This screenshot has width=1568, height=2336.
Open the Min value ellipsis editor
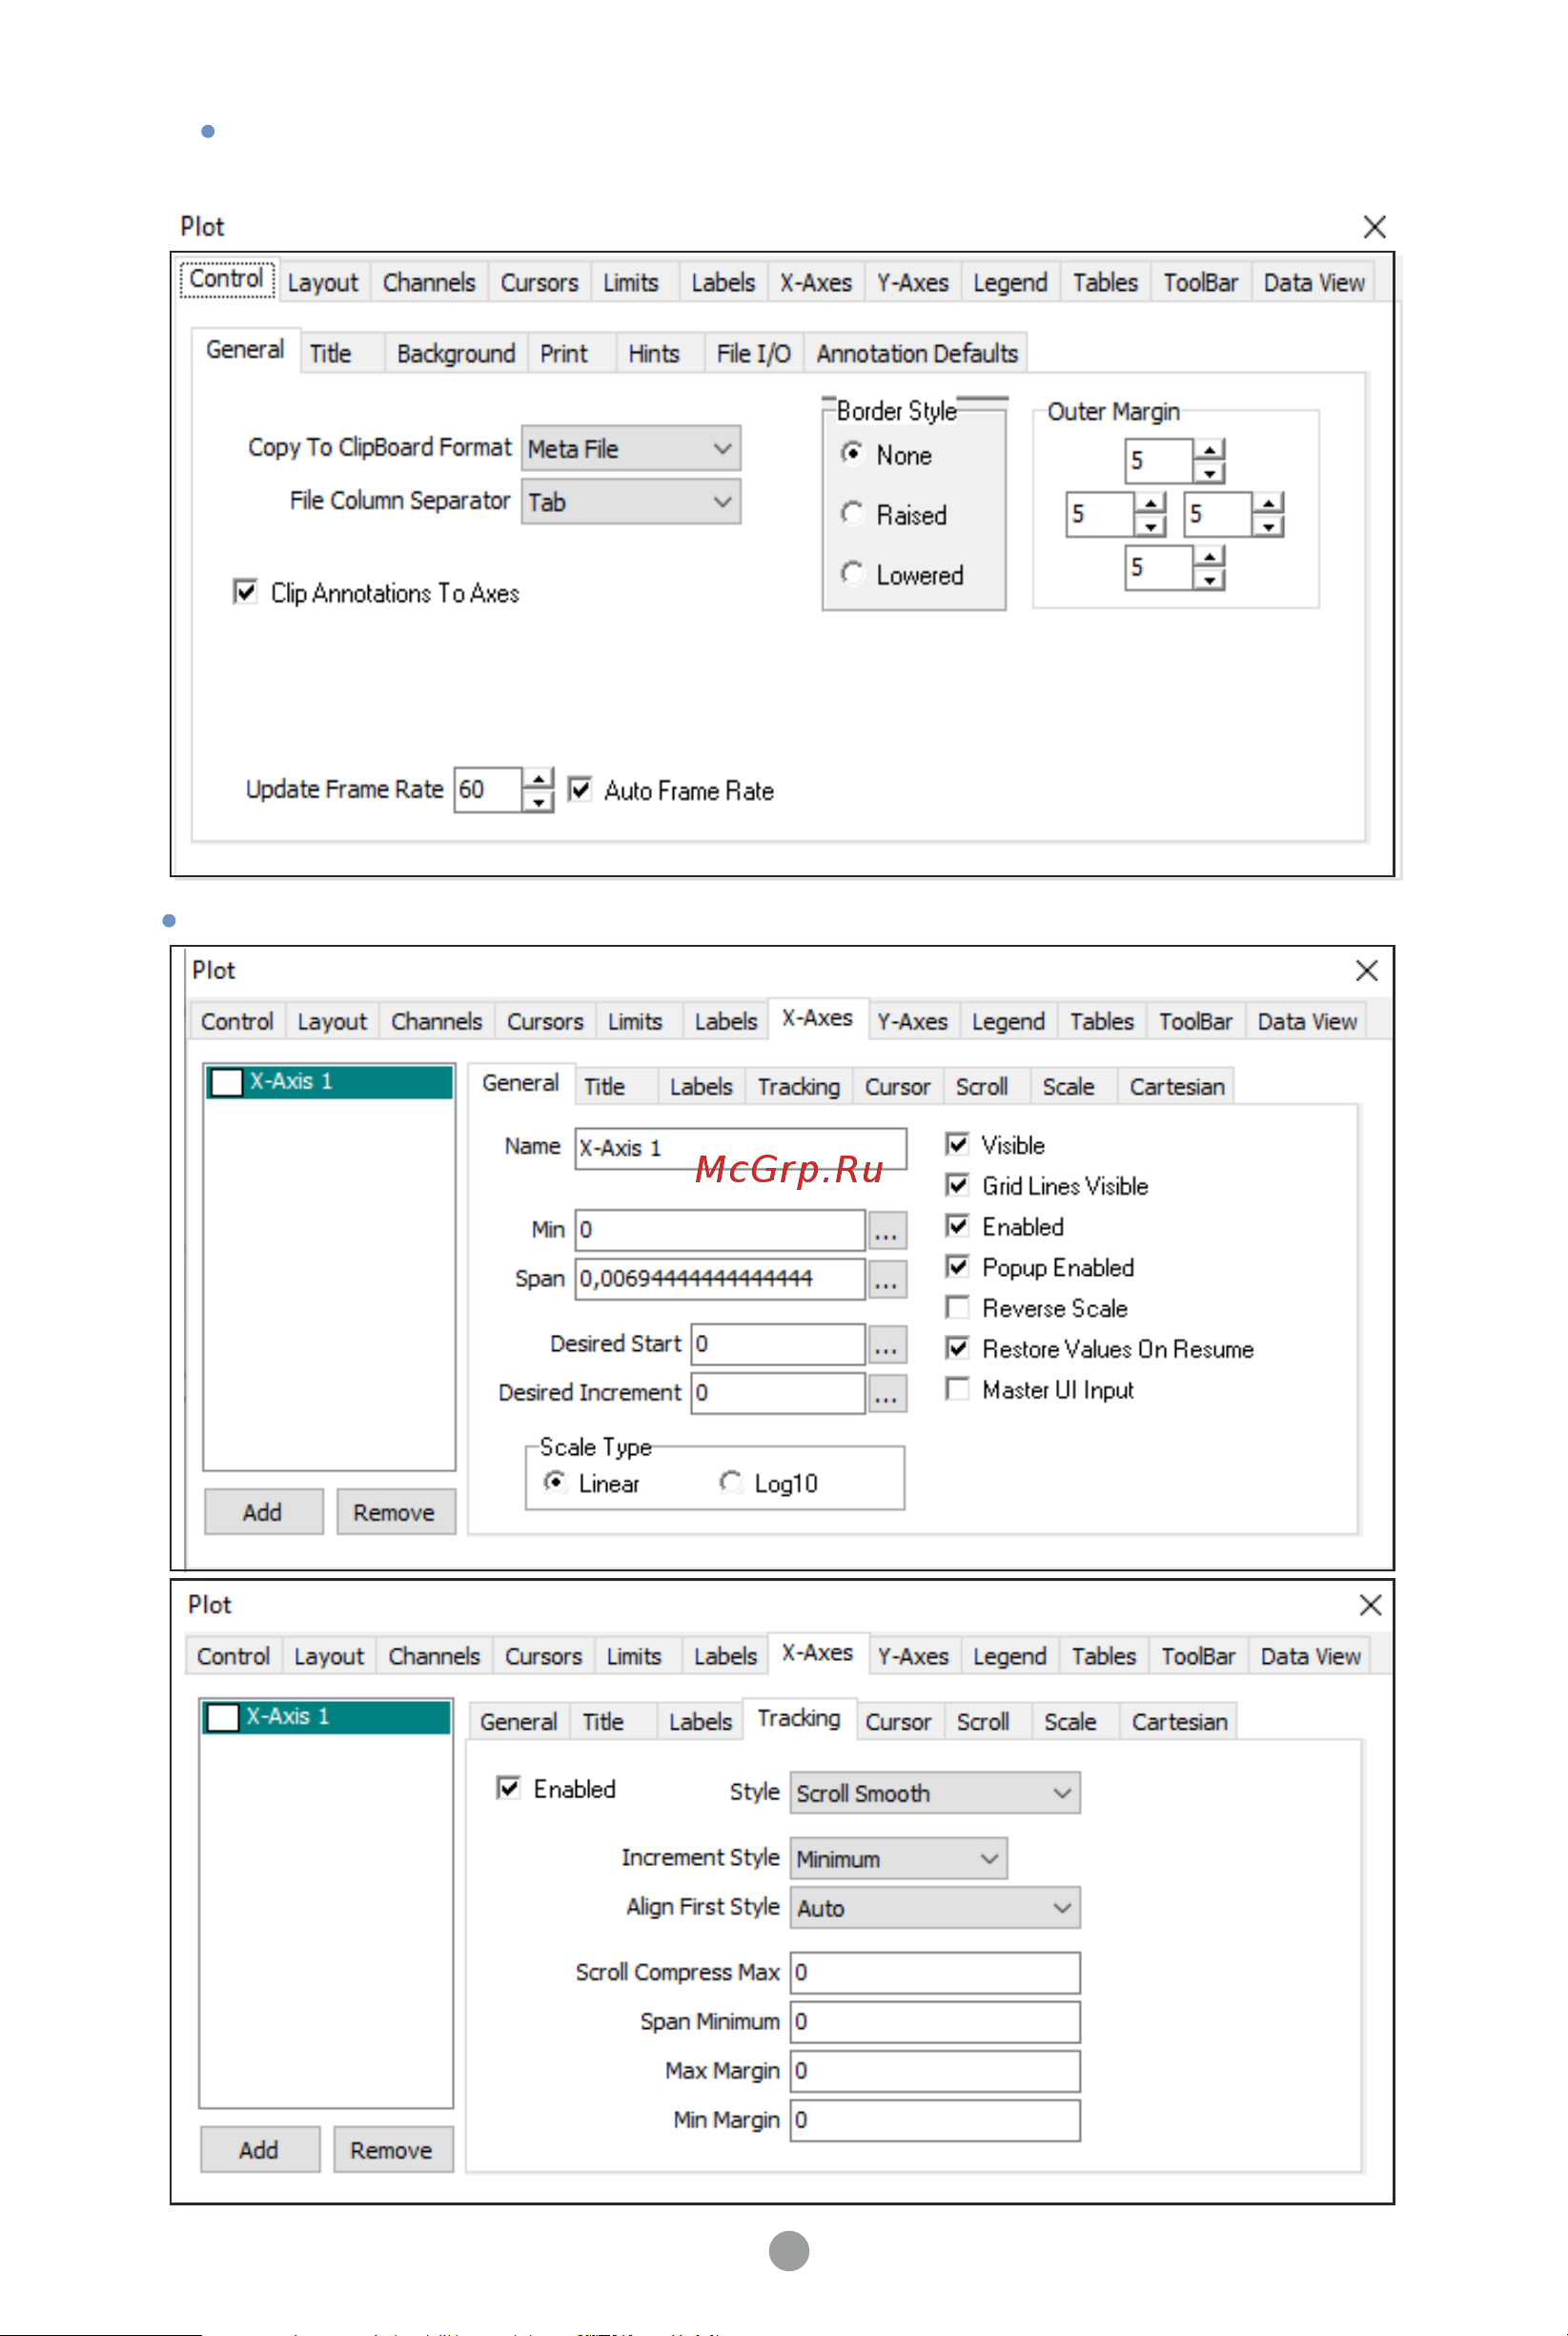886,1230
